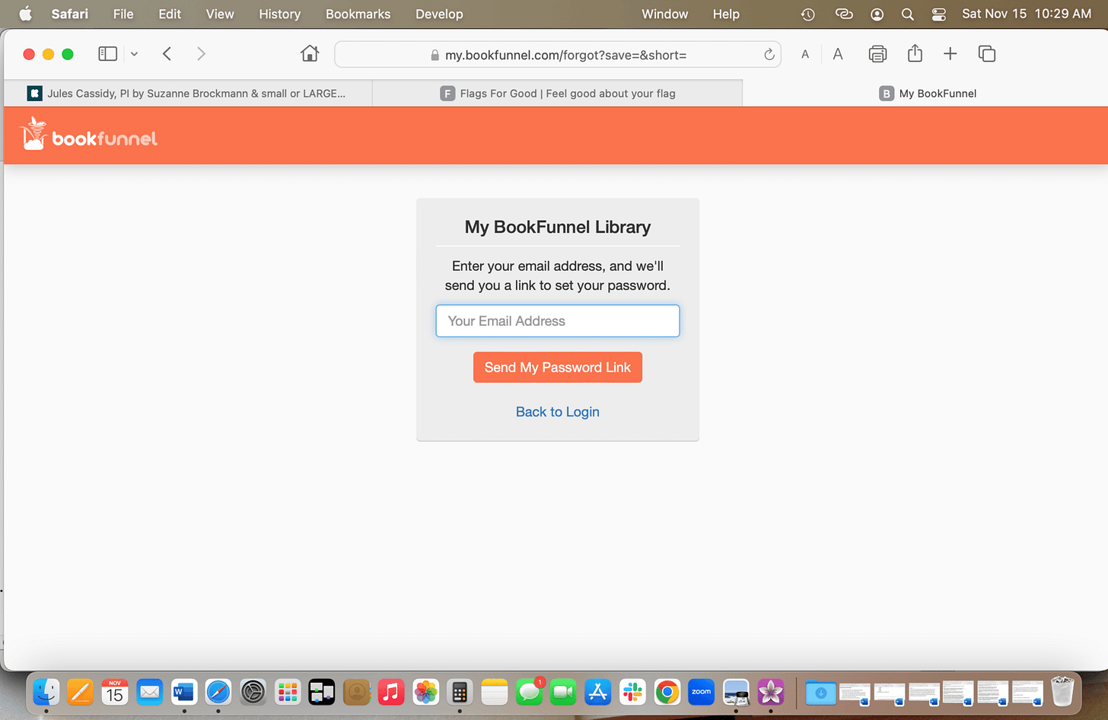Open the Bookmarks menu
This screenshot has width=1108, height=720.
click(358, 14)
